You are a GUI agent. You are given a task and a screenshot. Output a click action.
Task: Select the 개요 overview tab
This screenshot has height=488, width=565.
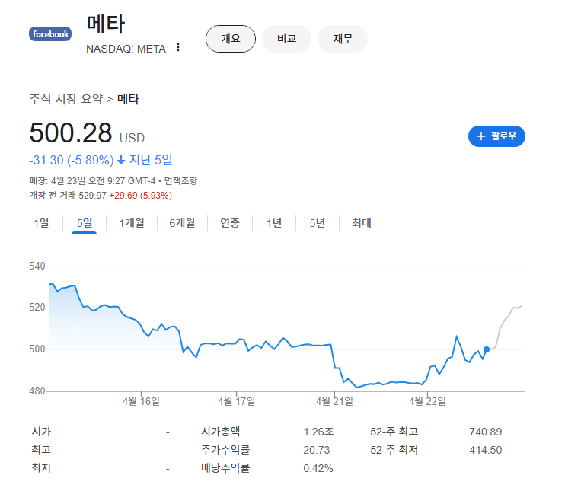pos(231,39)
